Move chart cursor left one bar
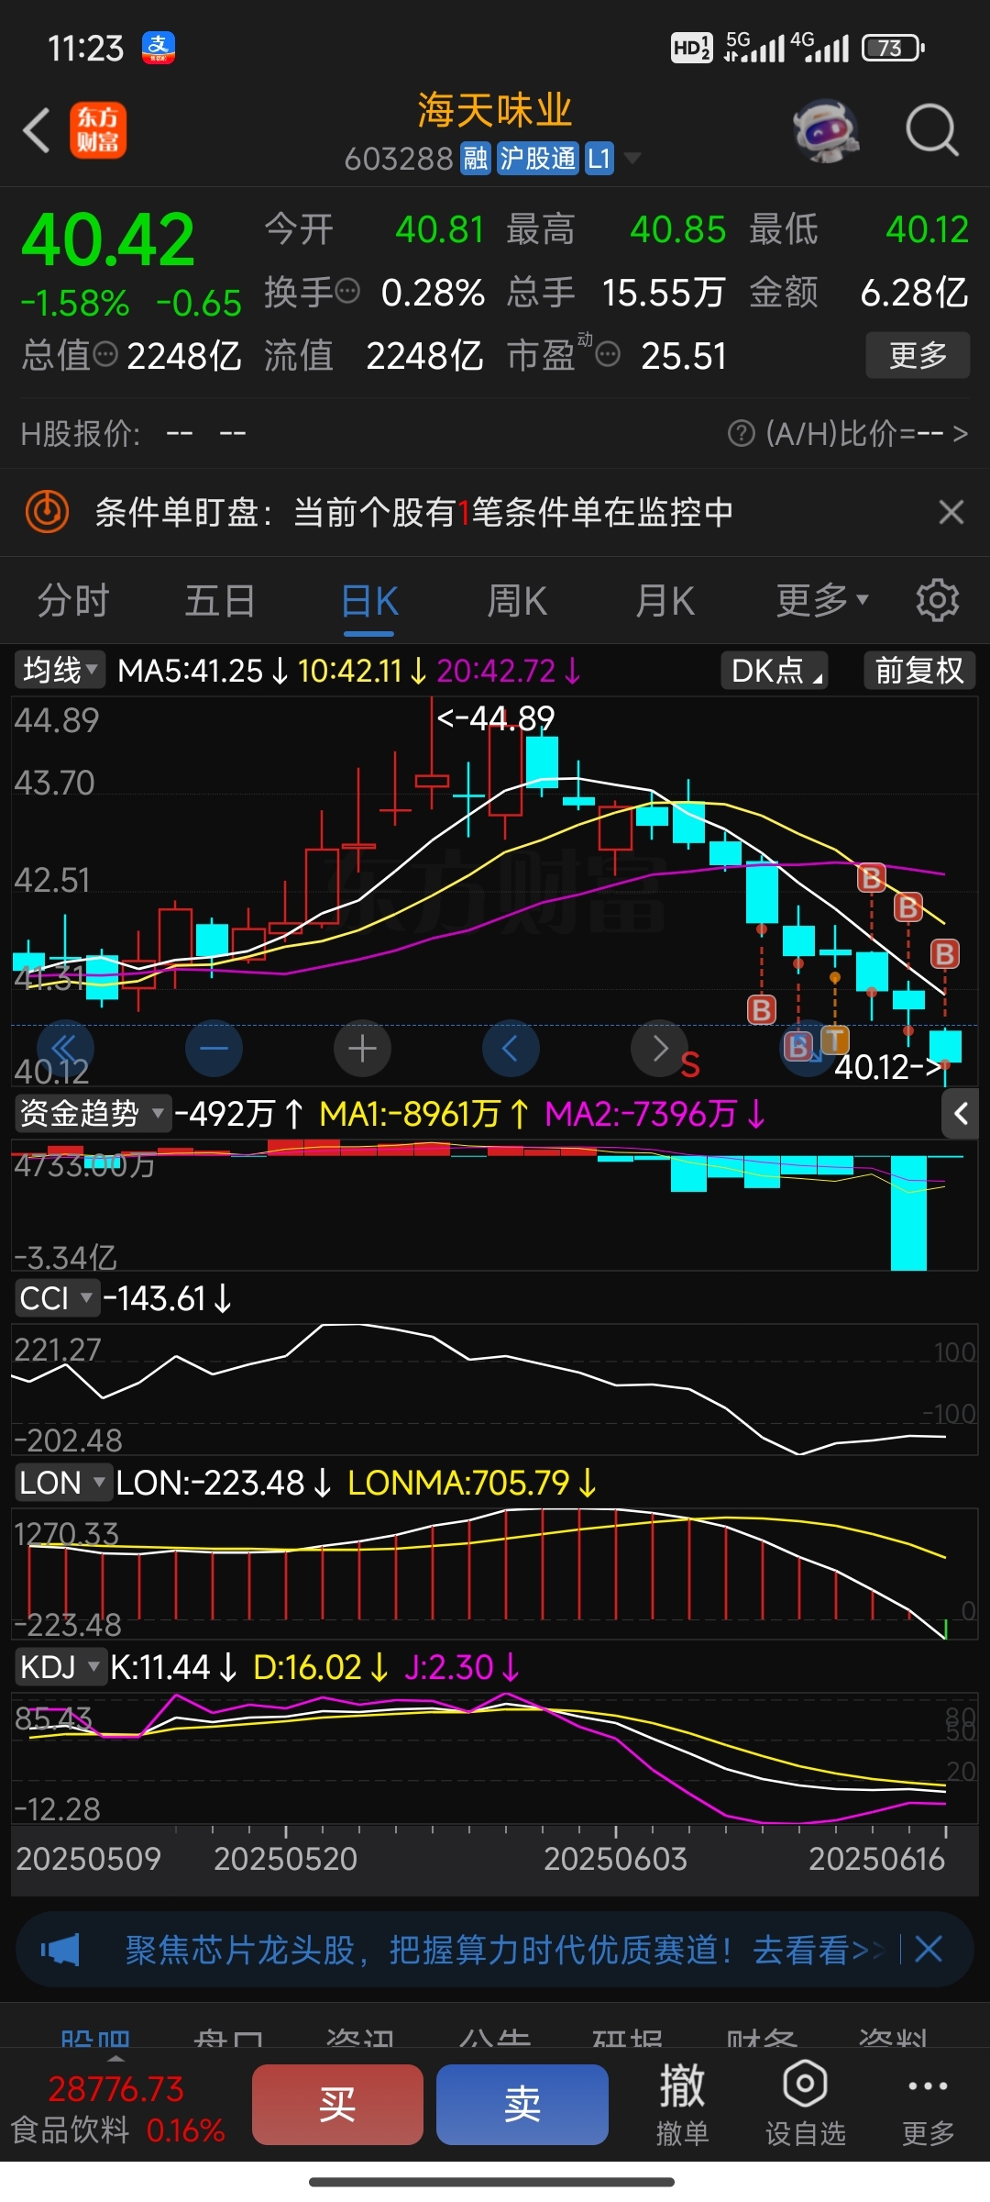The image size is (990, 2202). coord(511,1048)
